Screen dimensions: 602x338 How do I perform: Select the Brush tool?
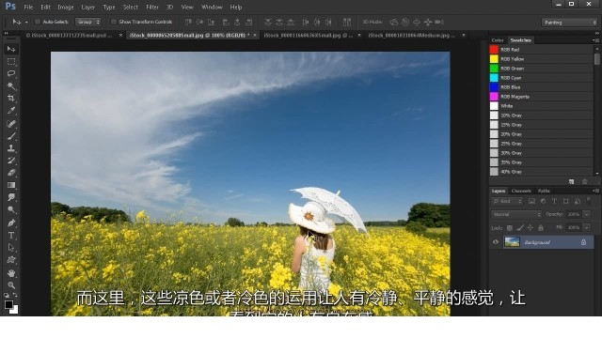tap(11, 135)
